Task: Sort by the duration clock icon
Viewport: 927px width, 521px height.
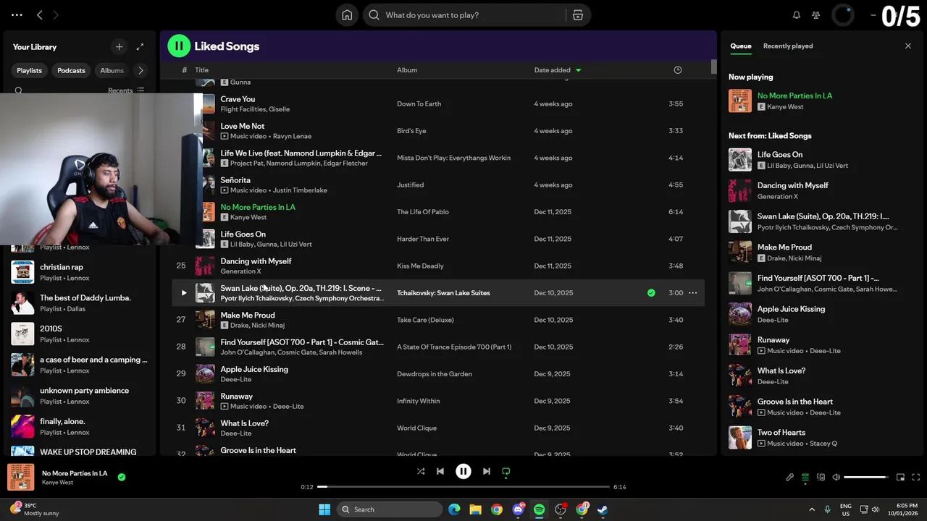Action: [678, 70]
